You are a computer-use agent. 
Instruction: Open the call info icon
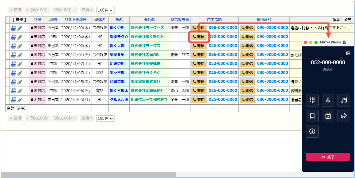pyautogui.click(x=312, y=131)
